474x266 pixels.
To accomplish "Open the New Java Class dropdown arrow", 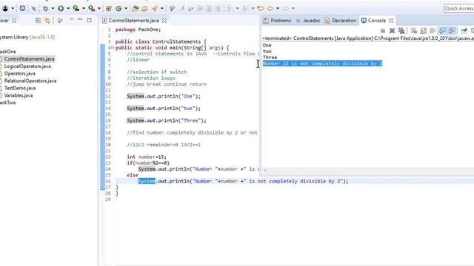I will [126, 8].
